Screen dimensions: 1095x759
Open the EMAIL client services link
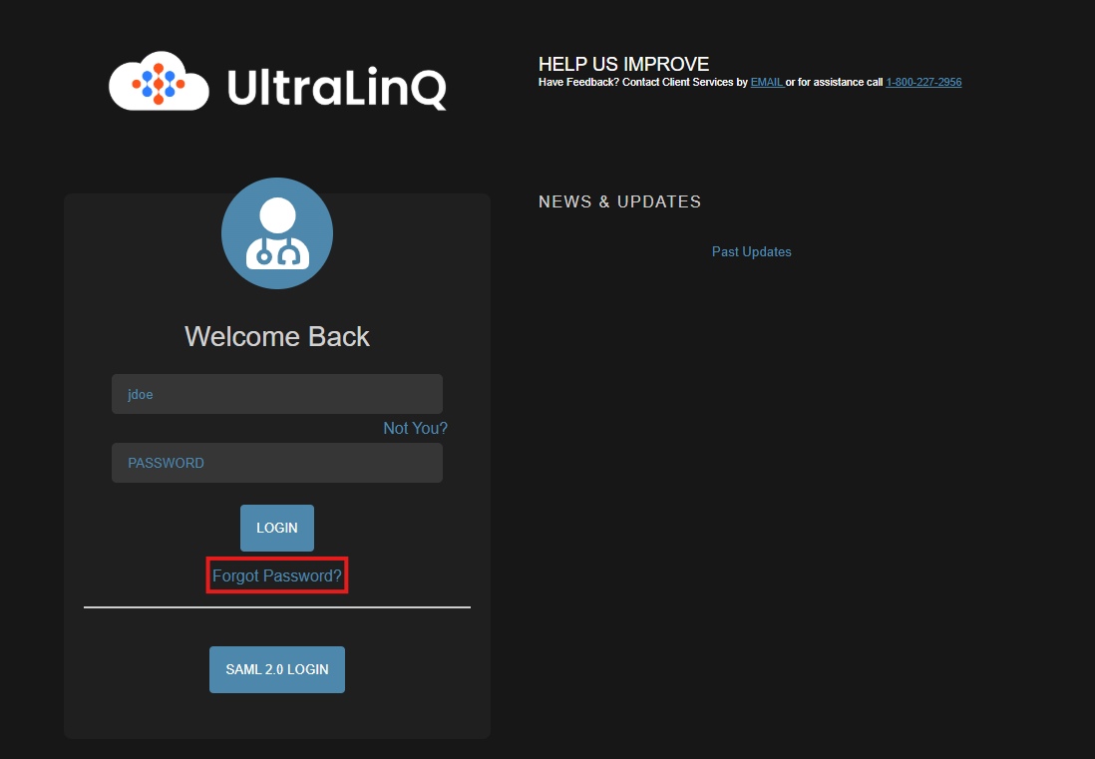767,83
